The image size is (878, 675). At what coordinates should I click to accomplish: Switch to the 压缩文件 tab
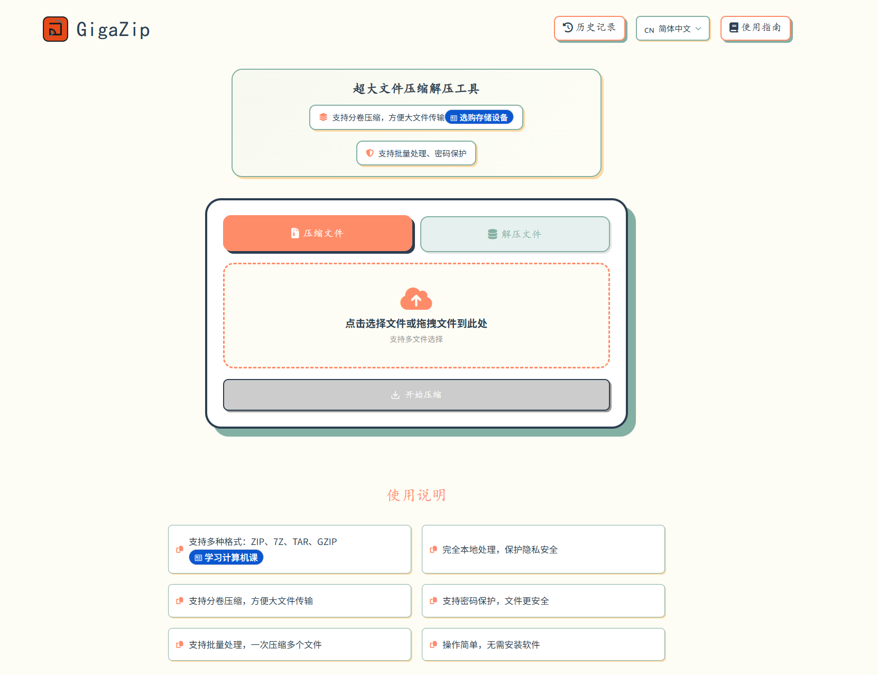click(x=318, y=233)
